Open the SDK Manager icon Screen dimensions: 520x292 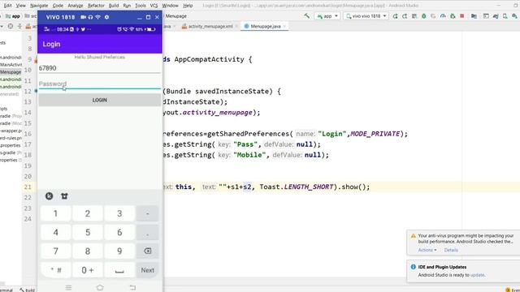tap(514, 16)
